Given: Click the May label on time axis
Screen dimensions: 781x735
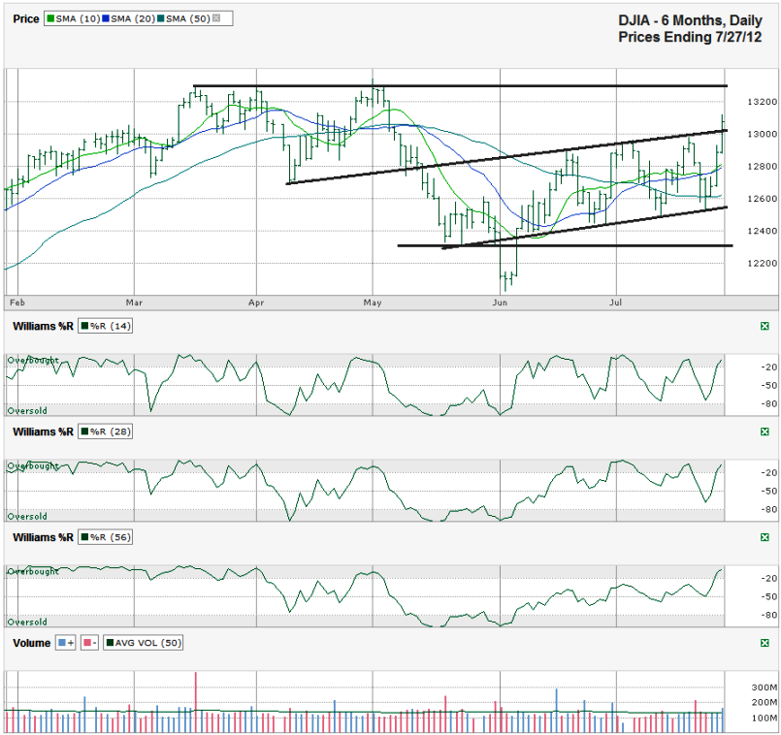Looking at the screenshot, I should [373, 303].
